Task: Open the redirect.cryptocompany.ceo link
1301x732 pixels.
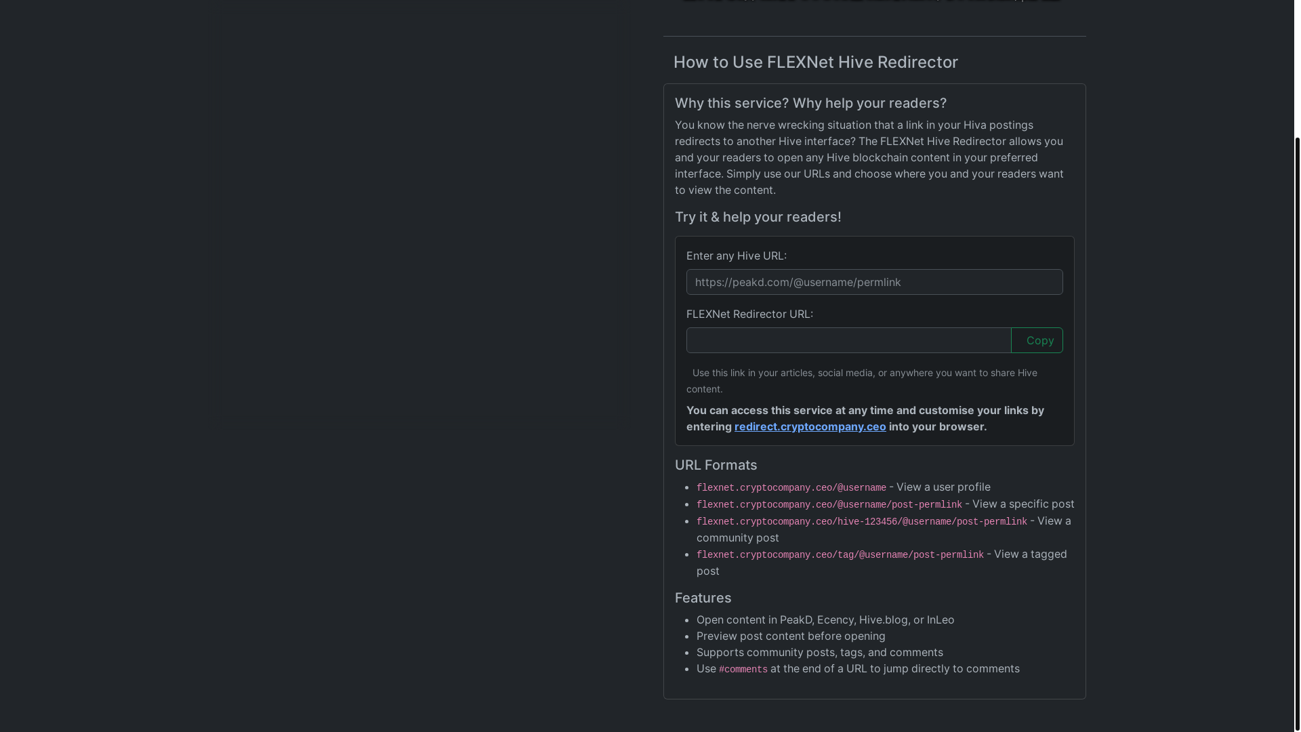Action: pos(810,426)
